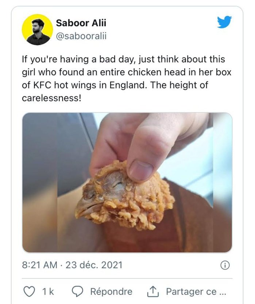Like the tweet with the heart icon
Viewport: 255px width, 304px height.
29,292
